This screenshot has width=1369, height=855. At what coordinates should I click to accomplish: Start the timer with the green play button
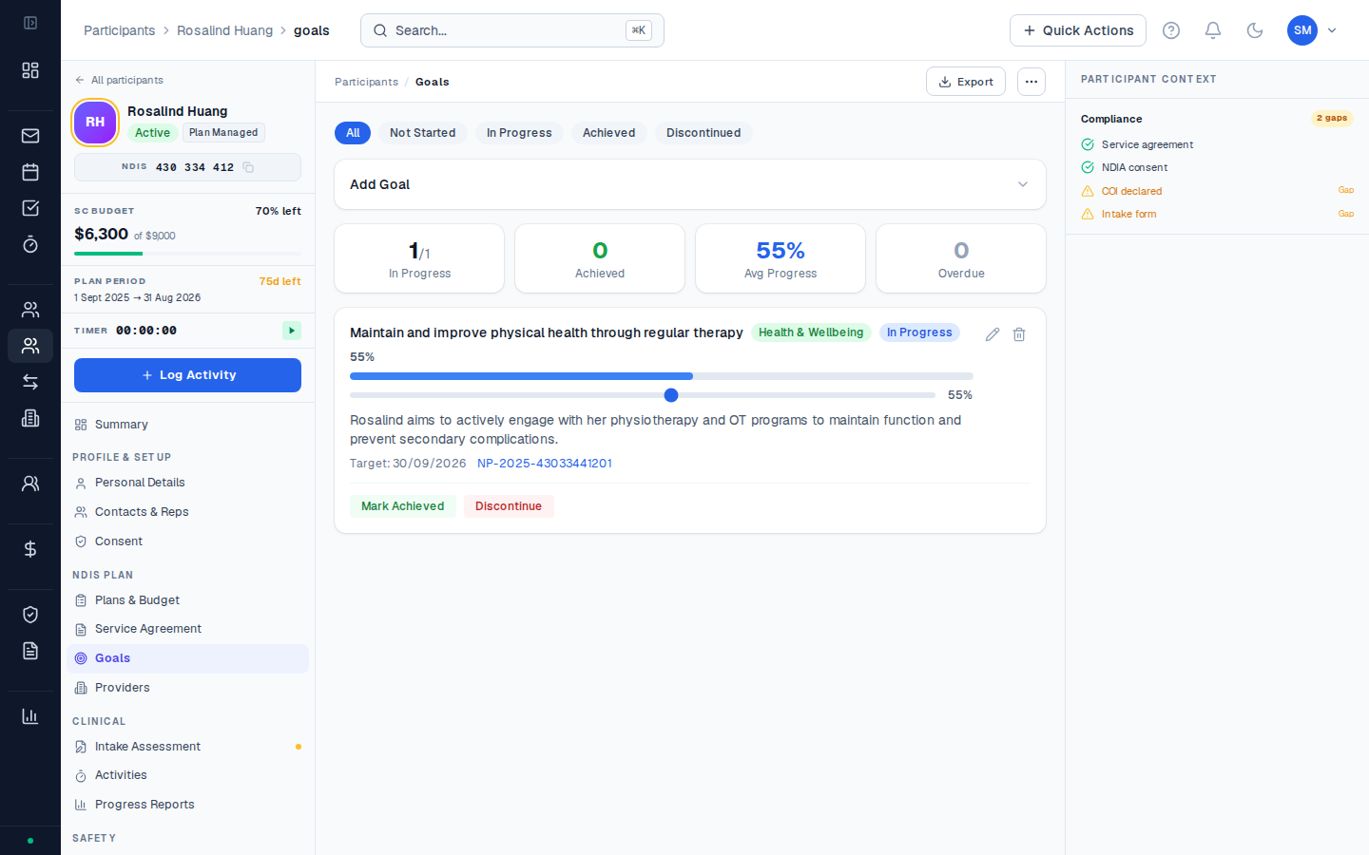tap(292, 331)
